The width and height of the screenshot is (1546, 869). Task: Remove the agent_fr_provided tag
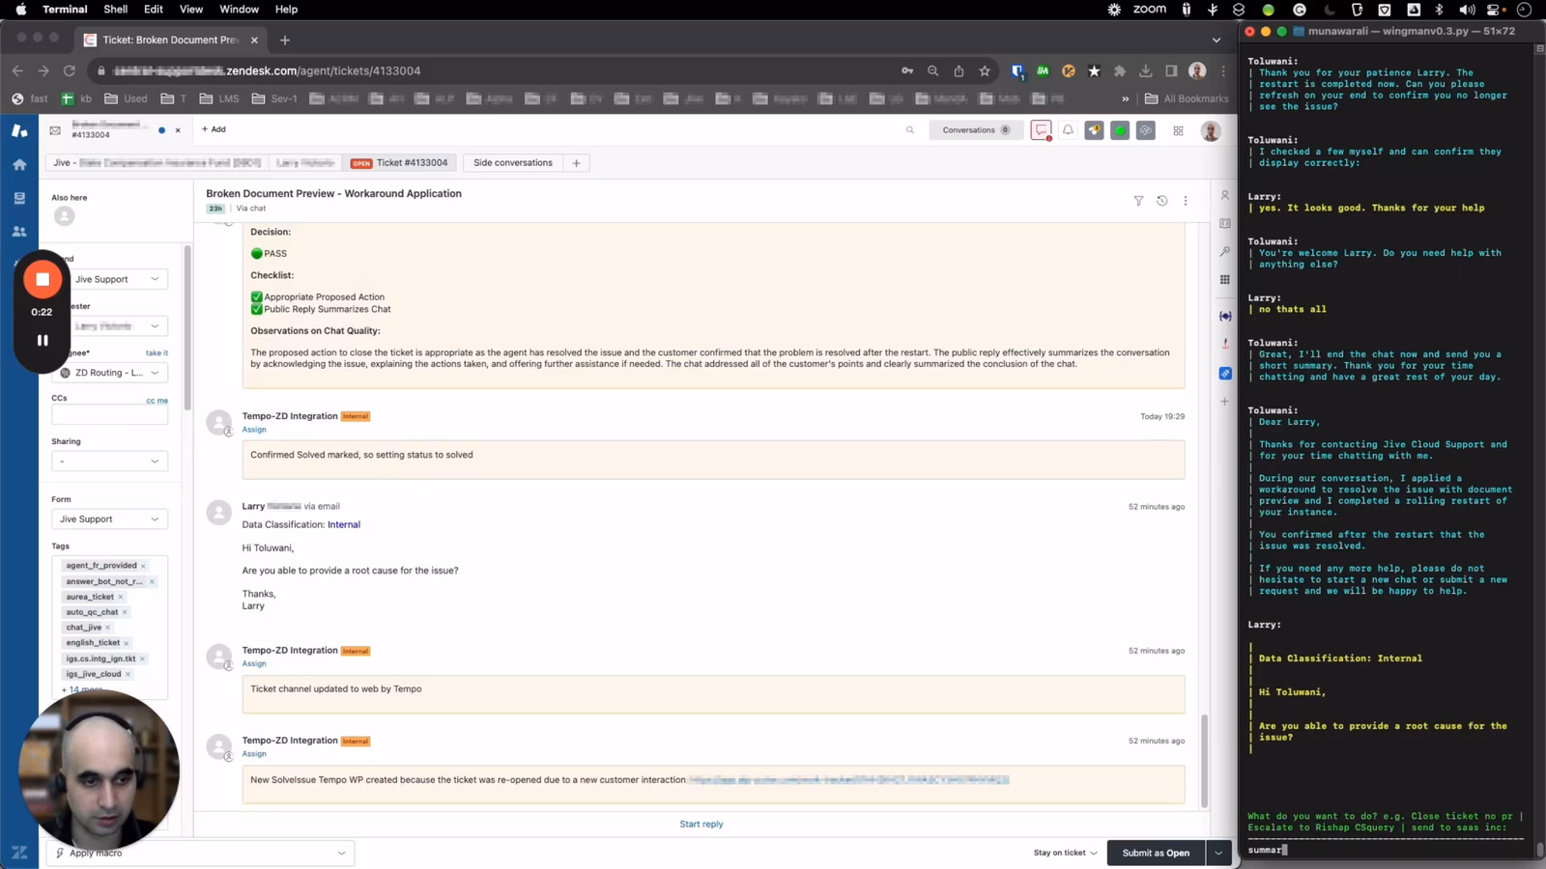click(144, 566)
